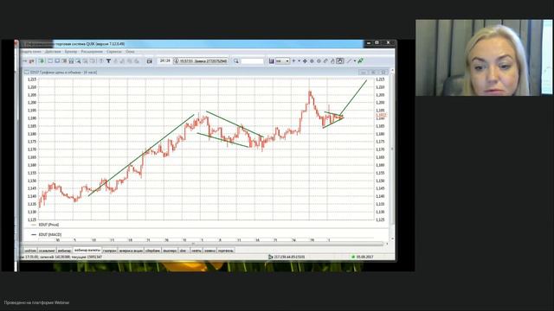
Task: Click the calendar icon left of the time field
Action: click(x=150, y=61)
